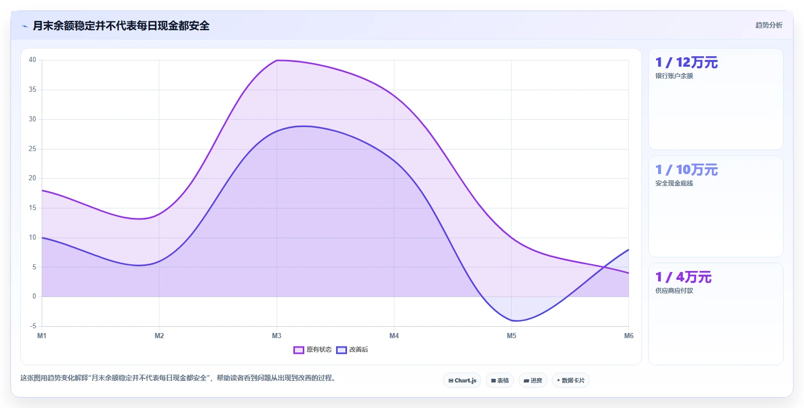
Task: Select the 进度 tag
Action: tap(533, 380)
